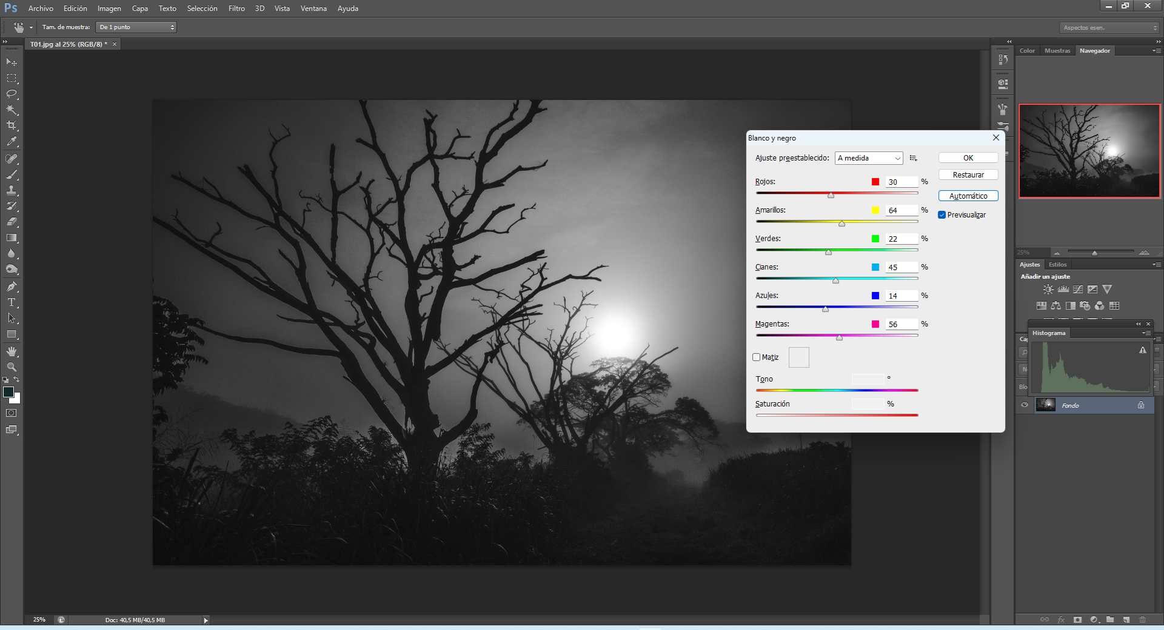Select the Eyedropper tool
Screen dimensions: 1164x630
(12, 142)
